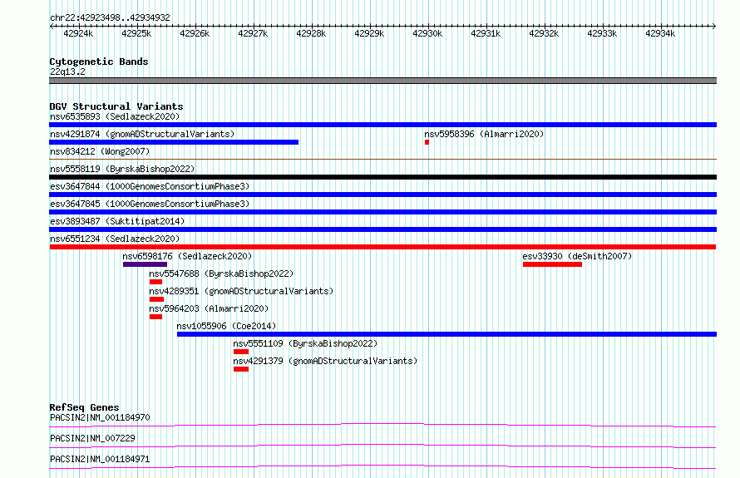Image resolution: width=740 pixels, height=478 pixels.
Task: Click the red nsv5551109 variant bar
Action: click(x=240, y=352)
